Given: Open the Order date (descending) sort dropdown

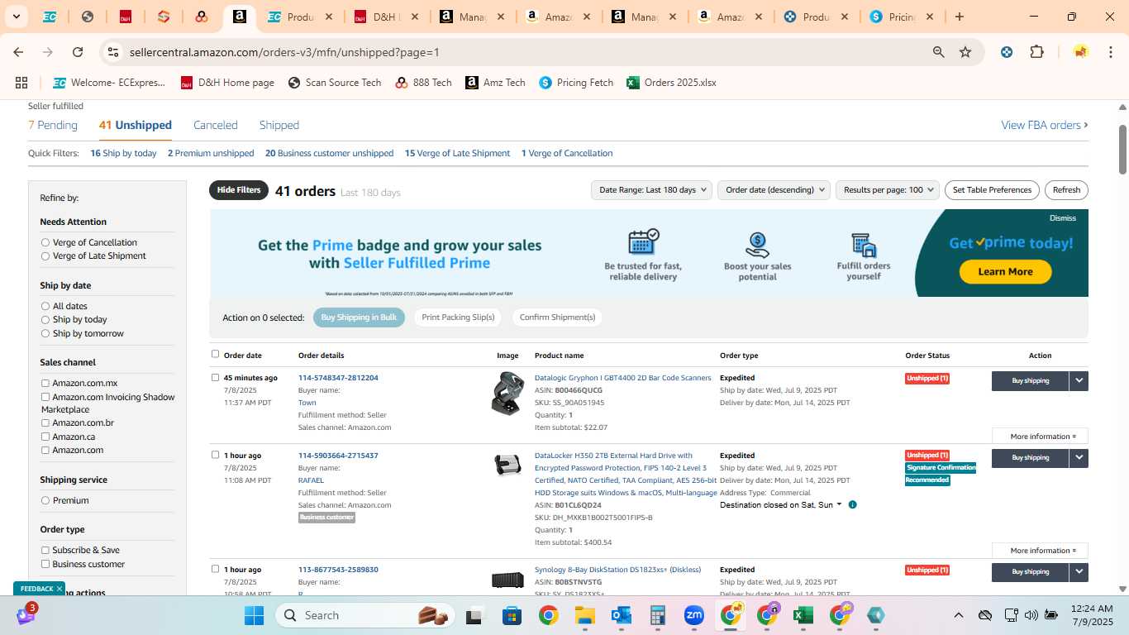Looking at the screenshot, I should click(774, 190).
